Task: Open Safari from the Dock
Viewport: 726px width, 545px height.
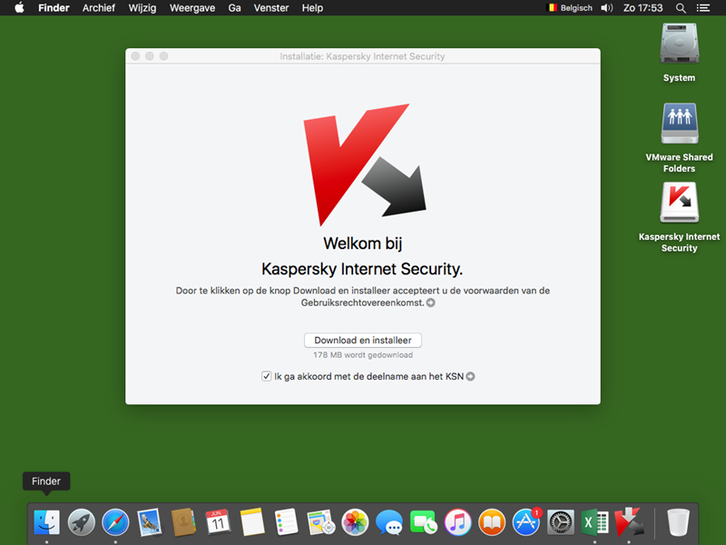Action: [115, 522]
